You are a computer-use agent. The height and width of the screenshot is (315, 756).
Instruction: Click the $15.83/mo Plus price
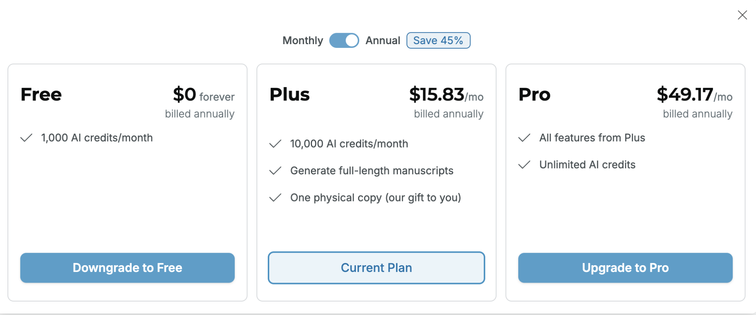click(446, 95)
